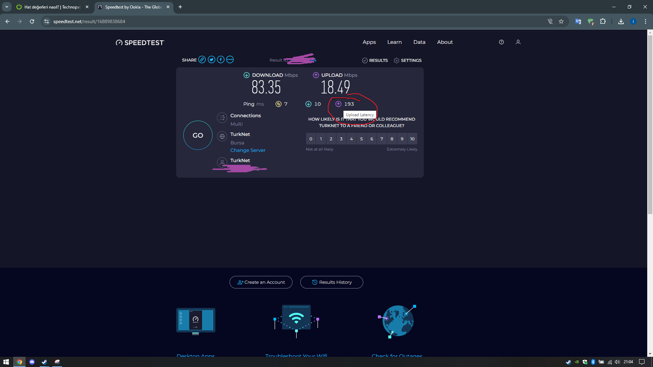
Task: Open the Chrome three-dot menu
Action: pos(646,21)
